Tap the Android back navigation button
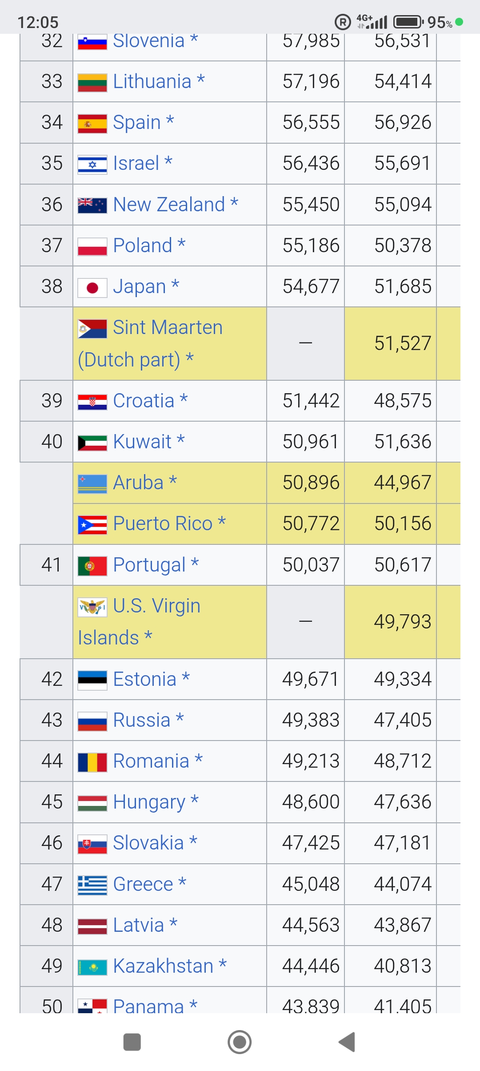The height and width of the screenshot is (1071, 480). click(347, 1042)
